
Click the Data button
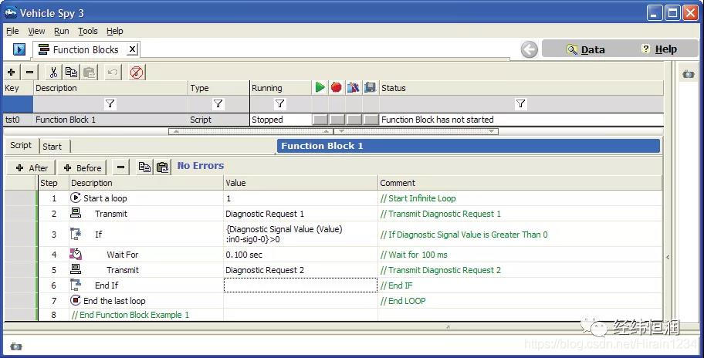(585, 49)
